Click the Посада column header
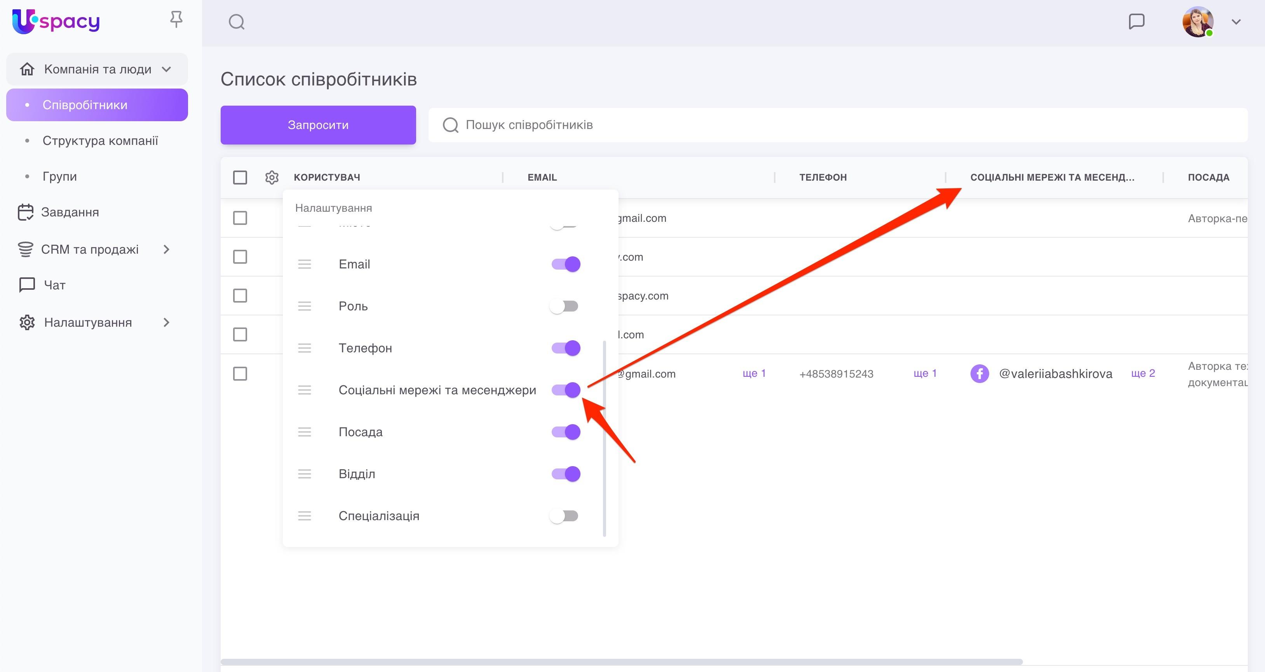The width and height of the screenshot is (1265, 672). (x=1209, y=177)
